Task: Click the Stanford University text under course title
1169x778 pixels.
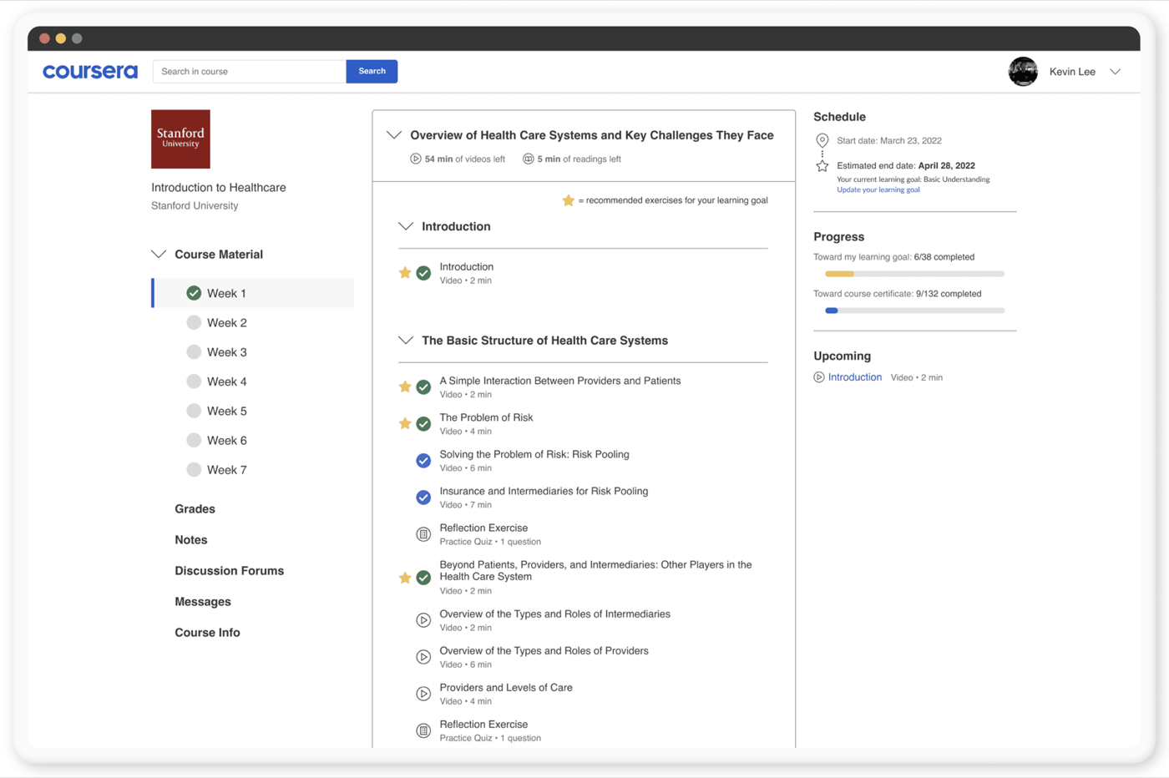Action: tap(195, 205)
